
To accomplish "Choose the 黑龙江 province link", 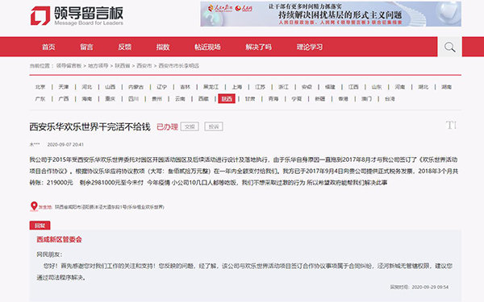I will pyautogui.click(x=211, y=87).
